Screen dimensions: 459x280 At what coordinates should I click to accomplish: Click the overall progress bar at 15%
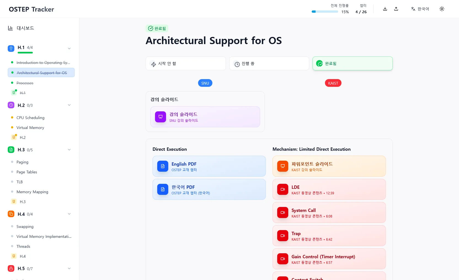pyautogui.click(x=325, y=12)
